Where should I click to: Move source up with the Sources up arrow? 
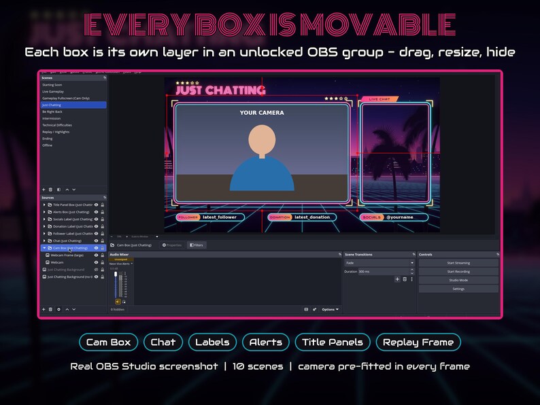(67, 309)
